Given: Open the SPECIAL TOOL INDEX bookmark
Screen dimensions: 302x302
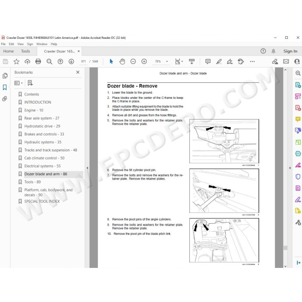Looking at the screenshot, I should (42, 201).
